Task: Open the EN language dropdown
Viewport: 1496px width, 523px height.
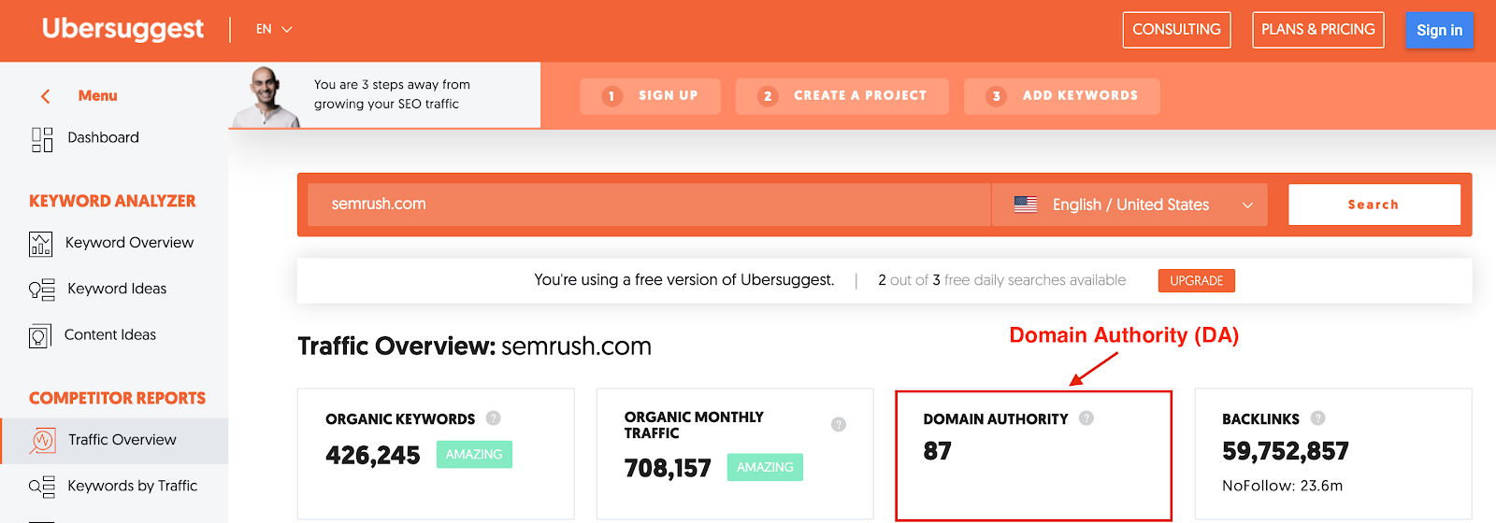Action: 274,29
